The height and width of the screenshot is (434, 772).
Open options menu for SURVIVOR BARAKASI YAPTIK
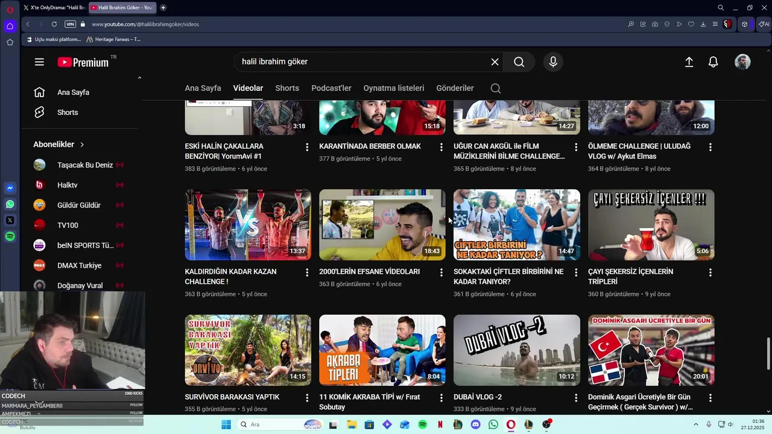click(306, 398)
